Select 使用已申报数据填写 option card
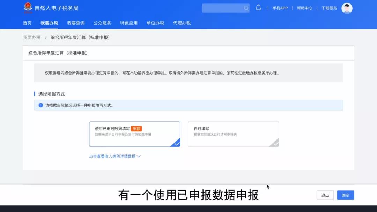Viewport: 377px width, 212px height. [134, 134]
